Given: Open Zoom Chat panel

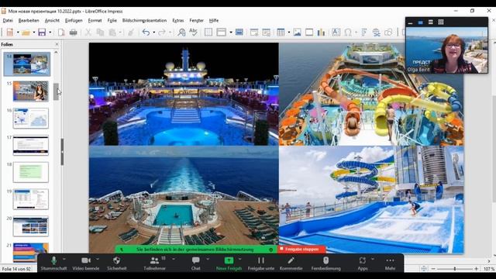Looking at the screenshot, I should tap(196, 263).
